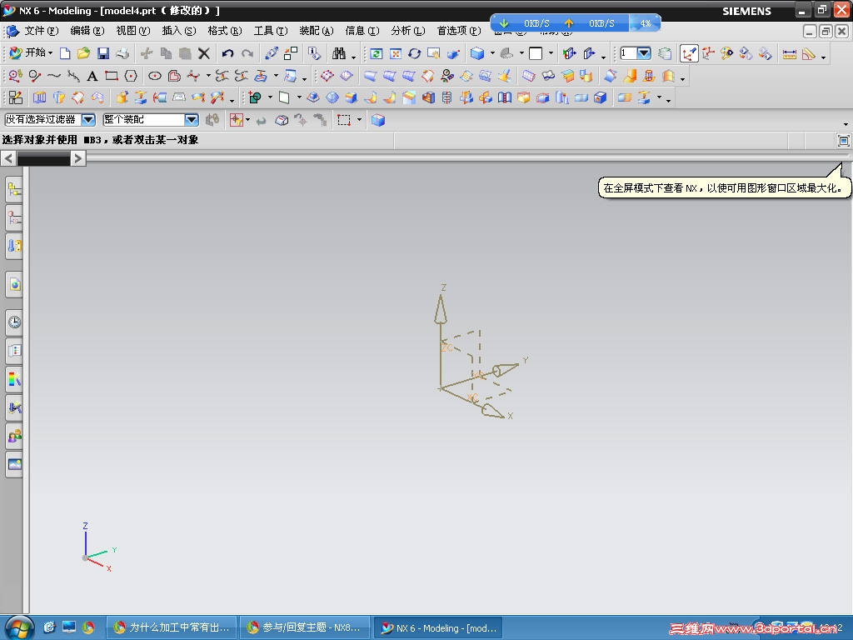Toggle full screen mode button

pos(843,141)
